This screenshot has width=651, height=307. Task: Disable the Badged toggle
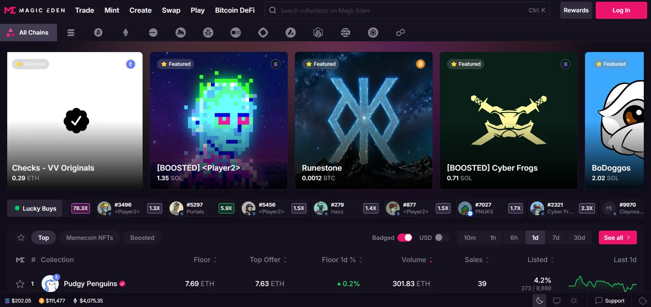coord(405,238)
